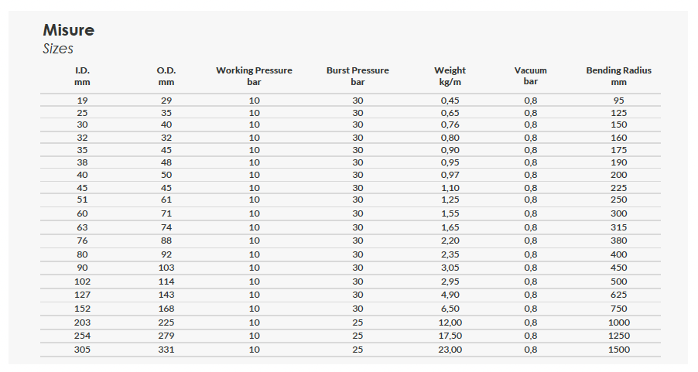Click the Working Pressure column header
698x372 pixels.
[x=254, y=76]
